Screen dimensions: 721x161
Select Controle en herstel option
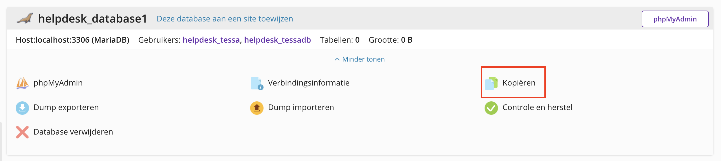click(537, 108)
